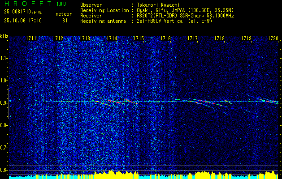Click the meteor echo streak near 1714
The image size is (282, 179).
(x=115, y=102)
